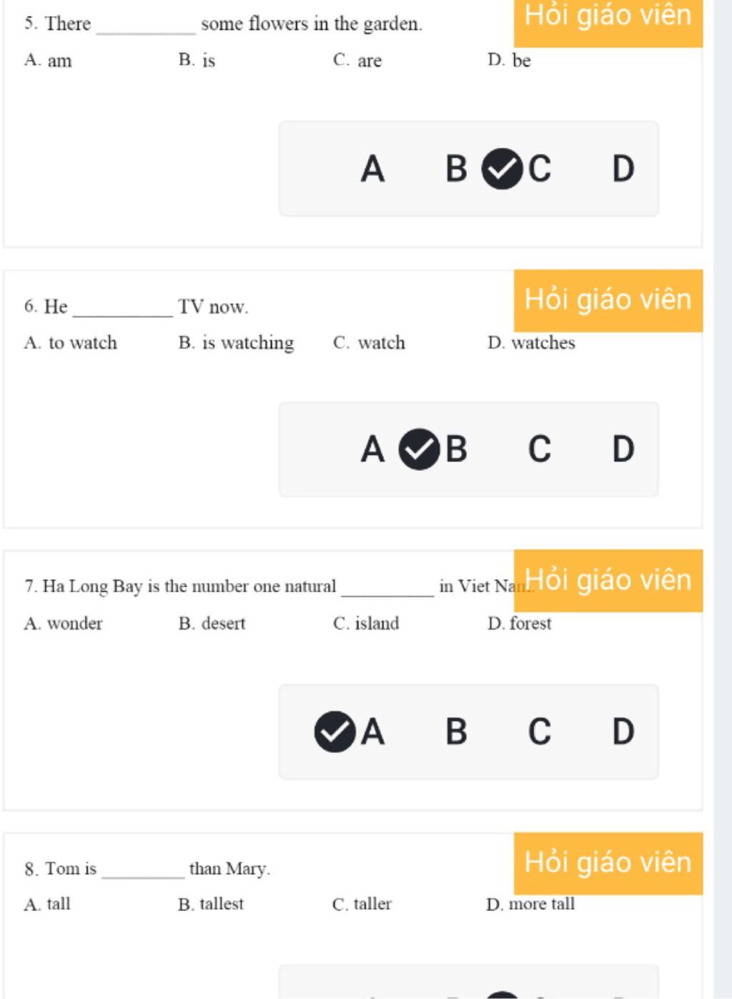Click checkmark icon on question 5 answer C
732x999 pixels.
click(x=502, y=169)
